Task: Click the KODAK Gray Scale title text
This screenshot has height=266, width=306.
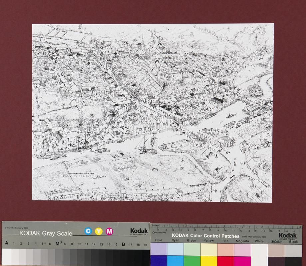Action: click(46, 233)
